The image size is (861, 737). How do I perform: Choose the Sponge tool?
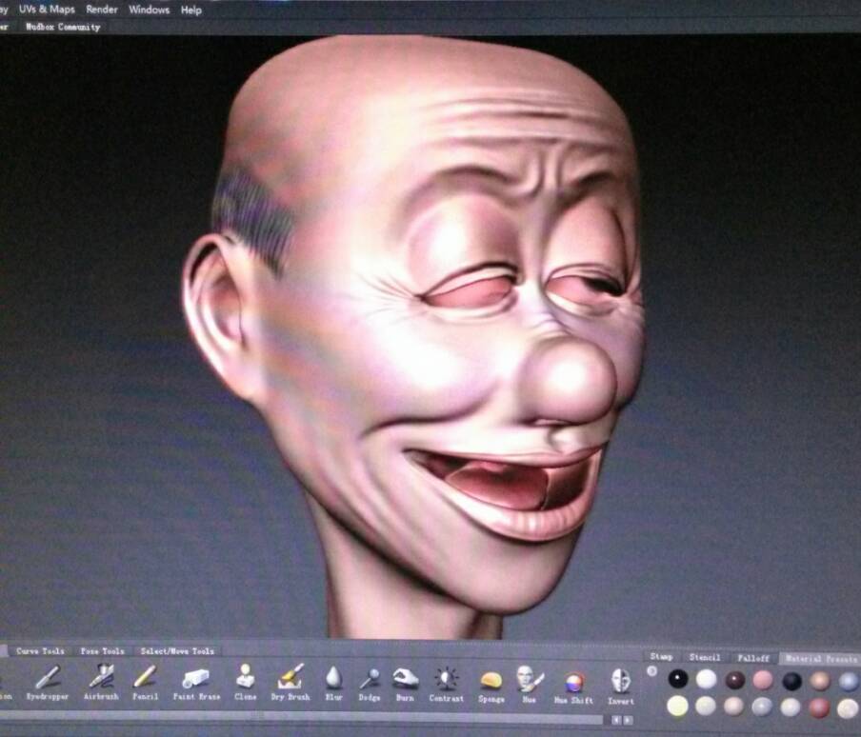491,686
